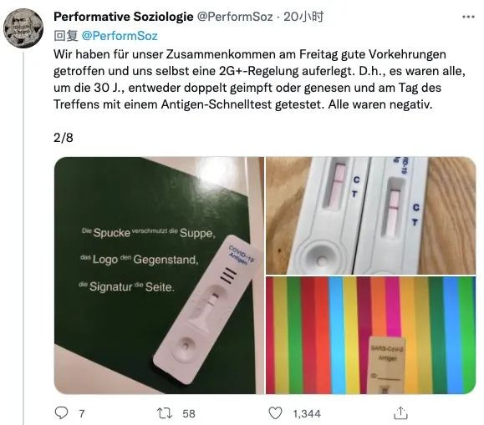Open the green book antigen test photo
The width and height of the screenshot is (484, 425).
click(159, 276)
